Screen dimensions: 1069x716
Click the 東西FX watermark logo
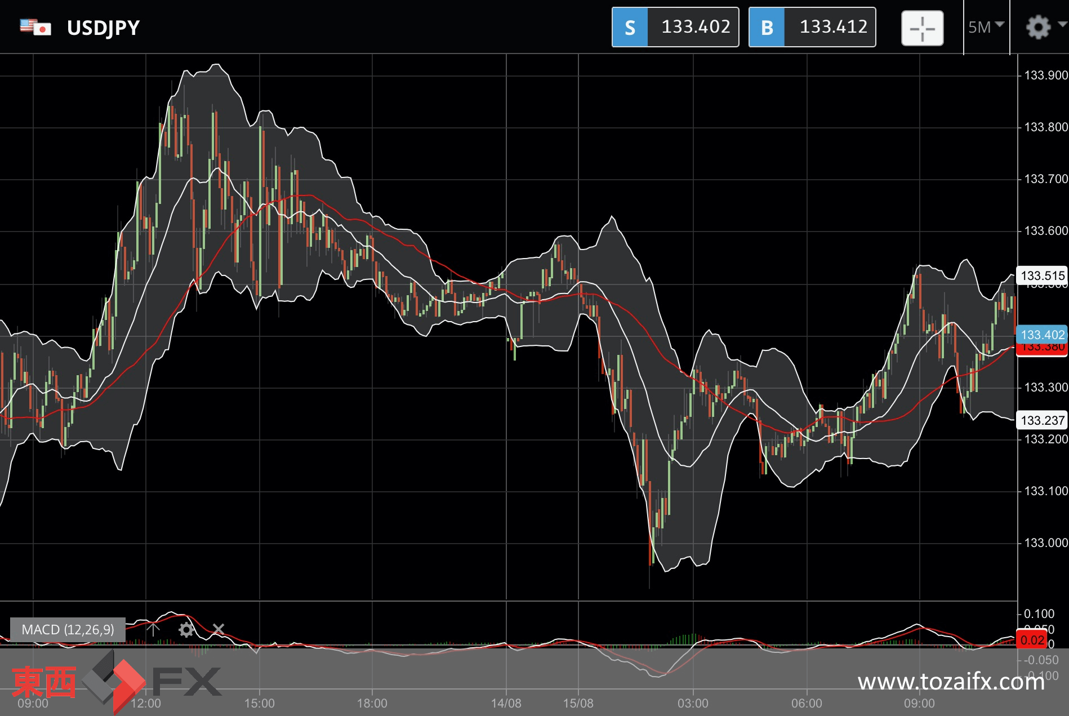tap(115, 682)
